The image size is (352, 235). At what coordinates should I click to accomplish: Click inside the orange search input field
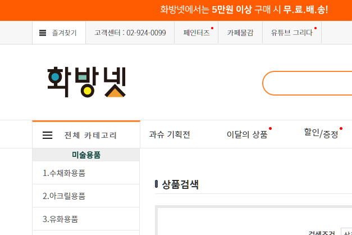(x=307, y=83)
